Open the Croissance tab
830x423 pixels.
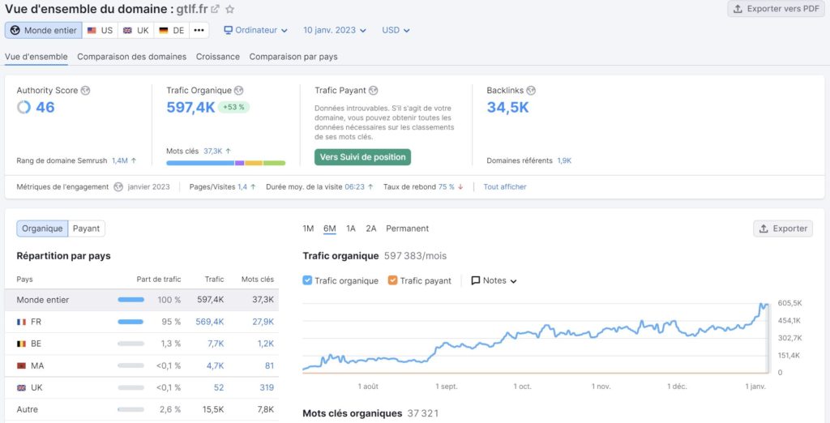[x=217, y=57]
